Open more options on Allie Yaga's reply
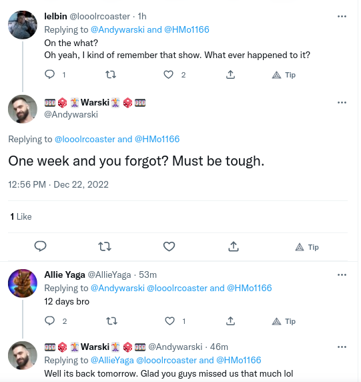The height and width of the screenshot is (382, 361). 342,274
